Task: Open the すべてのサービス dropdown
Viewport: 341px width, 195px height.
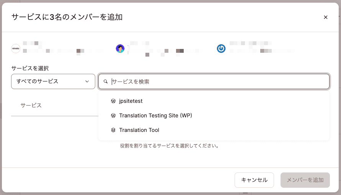Action: (x=53, y=81)
